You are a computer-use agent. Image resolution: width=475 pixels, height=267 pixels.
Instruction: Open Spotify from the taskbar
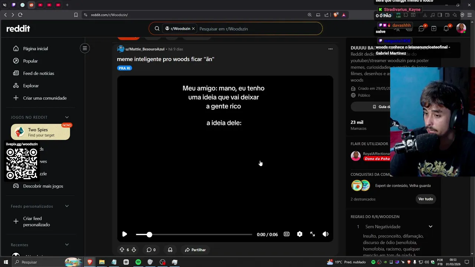[138, 262]
